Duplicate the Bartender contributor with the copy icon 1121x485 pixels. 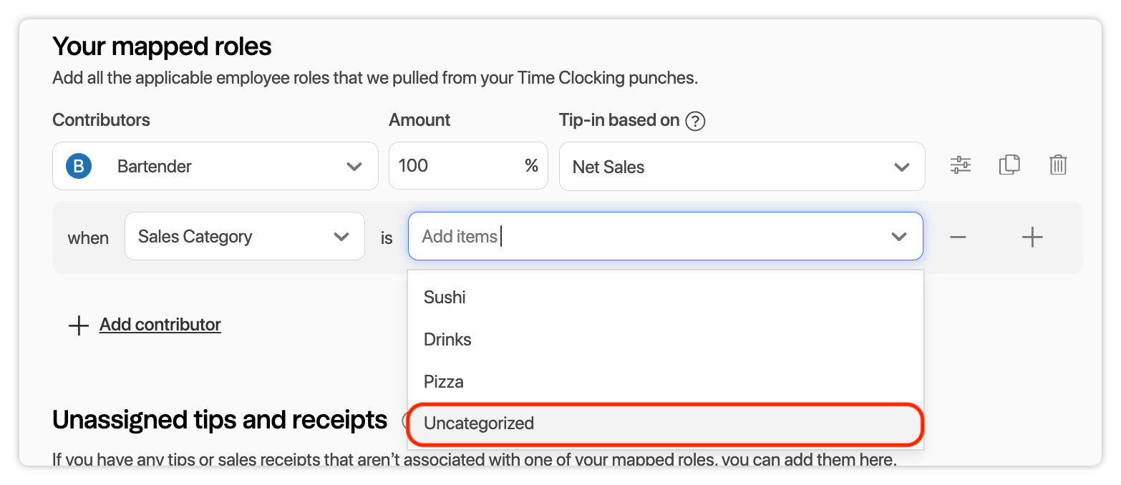tap(1009, 165)
